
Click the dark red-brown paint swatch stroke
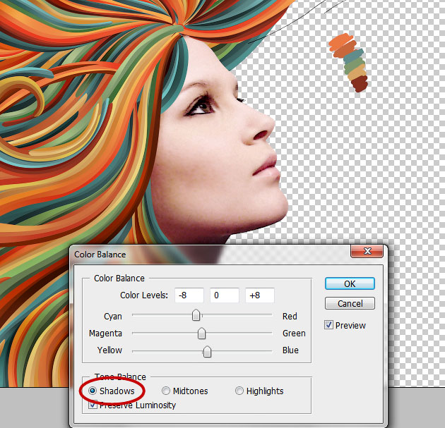[360, 84]
